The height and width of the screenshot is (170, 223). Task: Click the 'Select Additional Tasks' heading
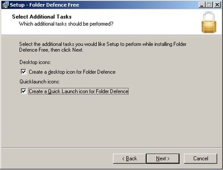(x=42, y=17)
